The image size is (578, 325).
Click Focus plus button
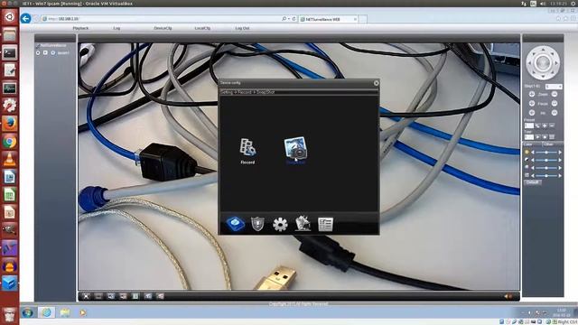pos(532,104)
